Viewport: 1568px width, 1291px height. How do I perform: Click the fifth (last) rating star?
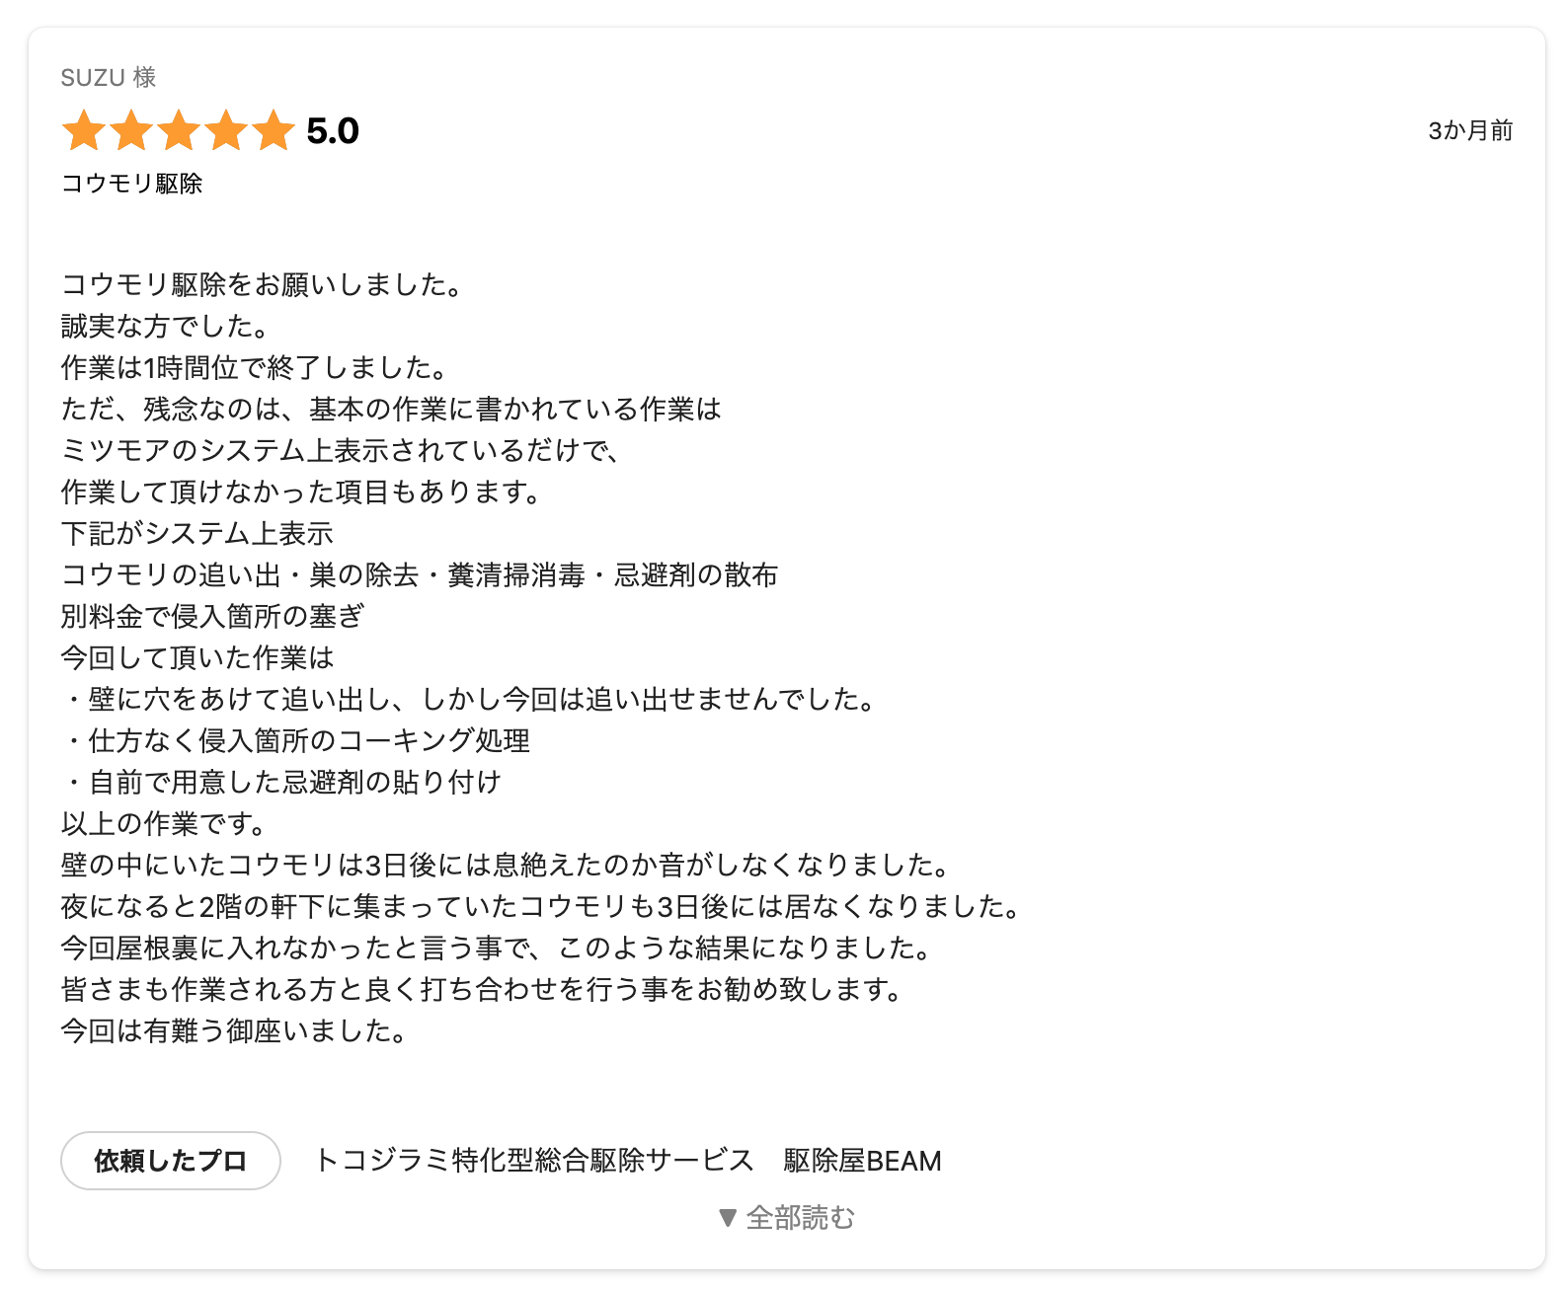pos(274,131)
